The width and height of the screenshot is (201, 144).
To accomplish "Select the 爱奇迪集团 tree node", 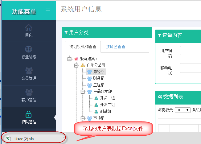I will [x=89, y=59].
